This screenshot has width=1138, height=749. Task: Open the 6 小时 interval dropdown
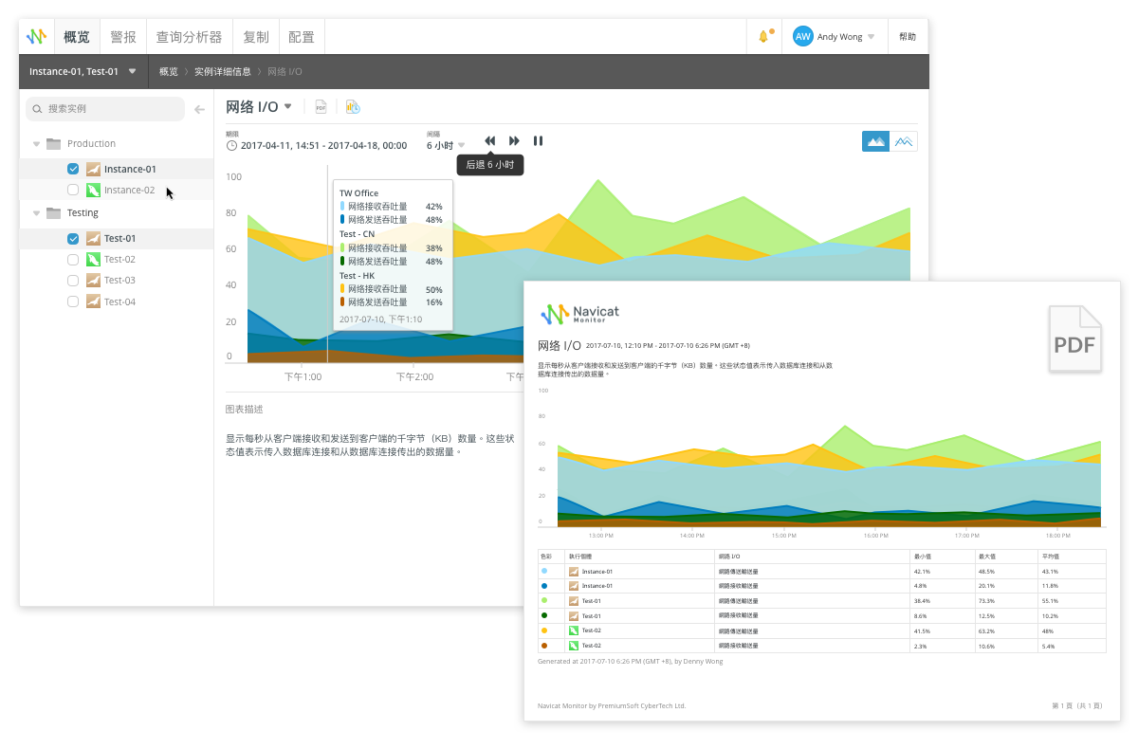pyautogui.click(x=446, y=145)
